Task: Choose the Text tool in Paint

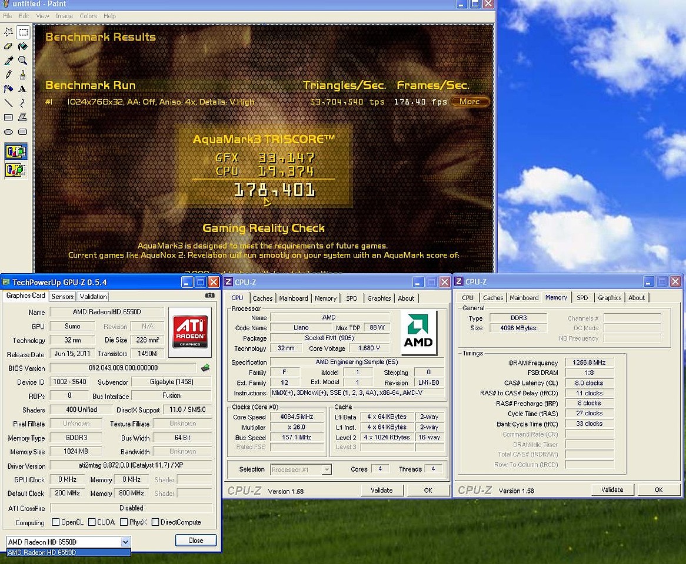Action: pyautogui.click(x=23, y=89)
